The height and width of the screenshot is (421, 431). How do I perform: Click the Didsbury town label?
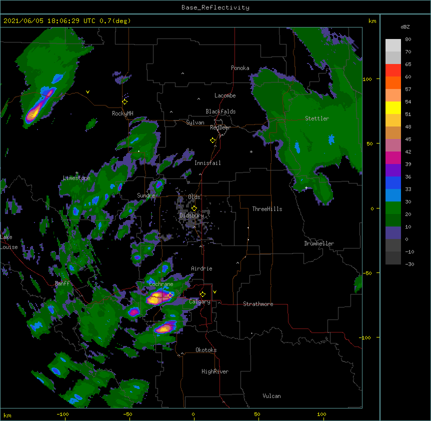191,215
